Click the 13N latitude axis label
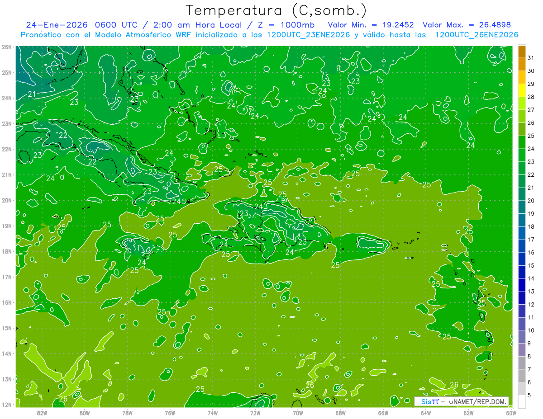543x419 pixels. click(x=6, y=379)
